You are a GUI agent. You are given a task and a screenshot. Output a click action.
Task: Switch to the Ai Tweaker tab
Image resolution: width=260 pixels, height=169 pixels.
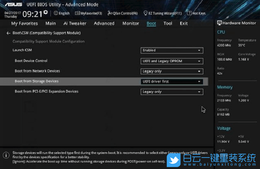pyautogui.click(x=74, y=23)
